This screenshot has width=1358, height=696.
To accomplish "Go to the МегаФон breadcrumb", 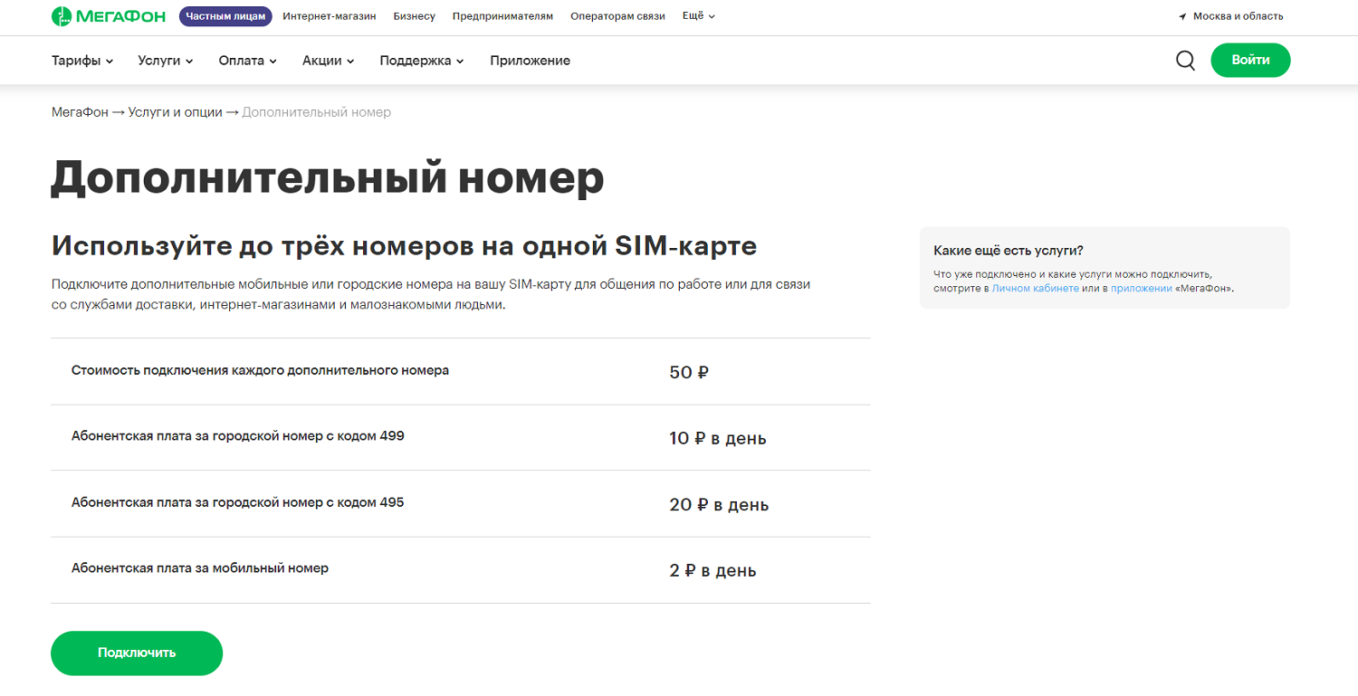I will [80, 112].
